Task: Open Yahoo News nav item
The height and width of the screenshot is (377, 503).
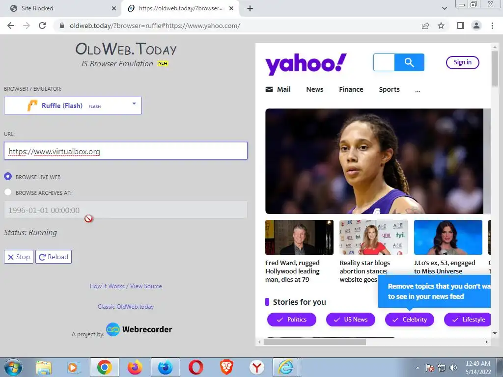Action: click(x=315, y=89)
